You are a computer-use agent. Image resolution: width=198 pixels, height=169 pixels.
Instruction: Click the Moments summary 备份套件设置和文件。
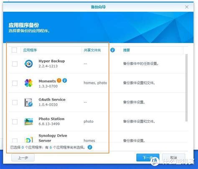(139, 83)
